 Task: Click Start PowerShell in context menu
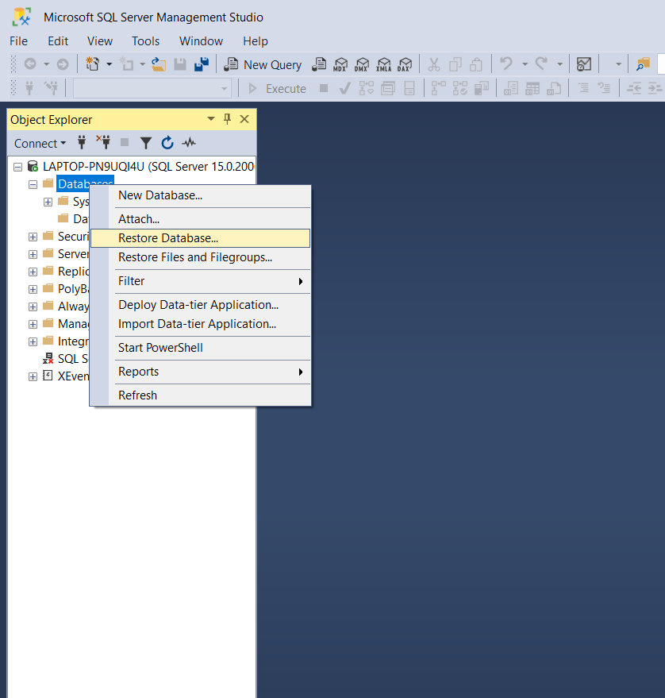[x=160, y=347]
